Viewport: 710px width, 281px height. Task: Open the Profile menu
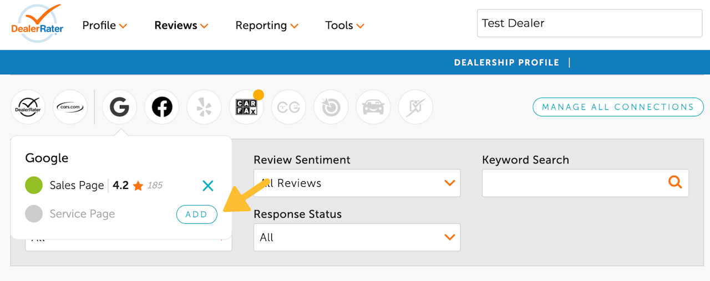click(105, 25)
